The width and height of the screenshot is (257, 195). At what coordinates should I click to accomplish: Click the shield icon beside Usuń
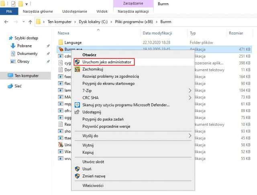pos(77,169)
